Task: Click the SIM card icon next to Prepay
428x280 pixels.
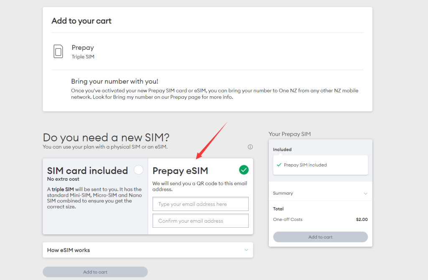Action: 58,51
